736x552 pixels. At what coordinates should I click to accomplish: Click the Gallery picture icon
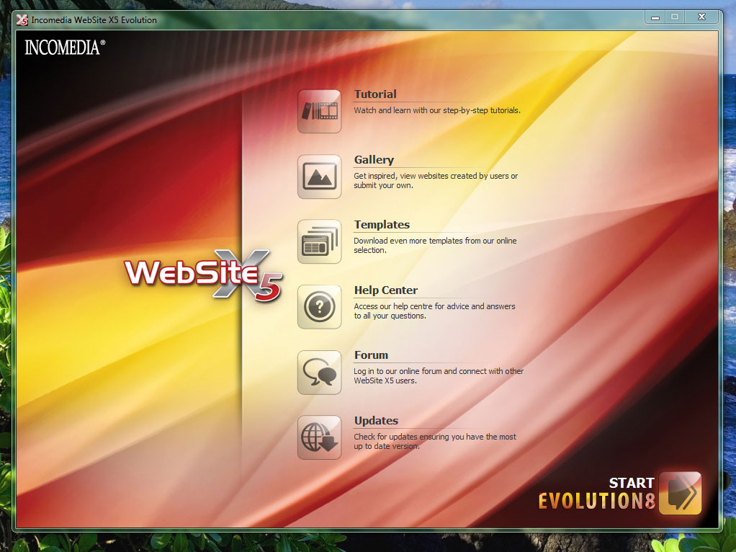(x=319, y=177)
